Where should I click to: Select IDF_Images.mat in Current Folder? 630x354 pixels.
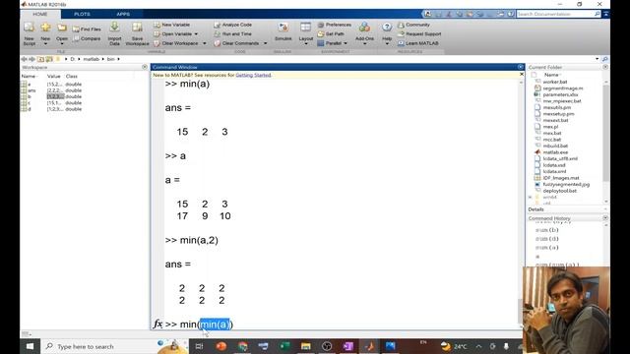[561, 178]
